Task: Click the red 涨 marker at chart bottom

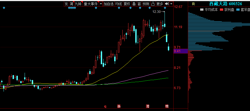Action: [119, 106]
